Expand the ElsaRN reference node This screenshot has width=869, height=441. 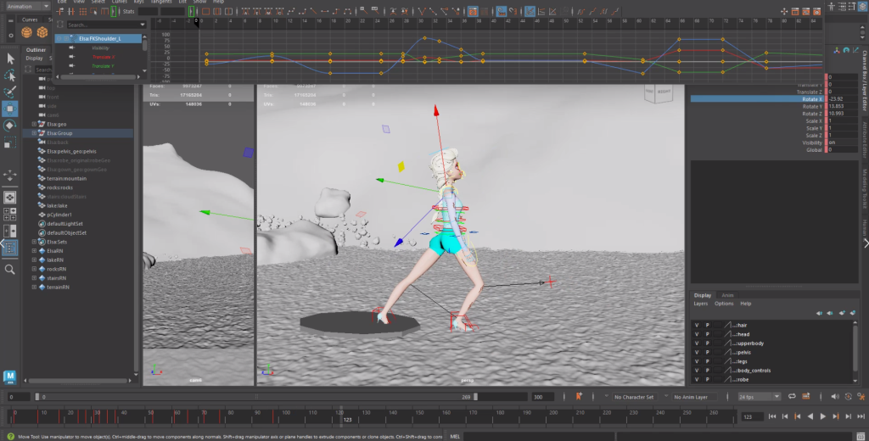click(x=34, y=251)
